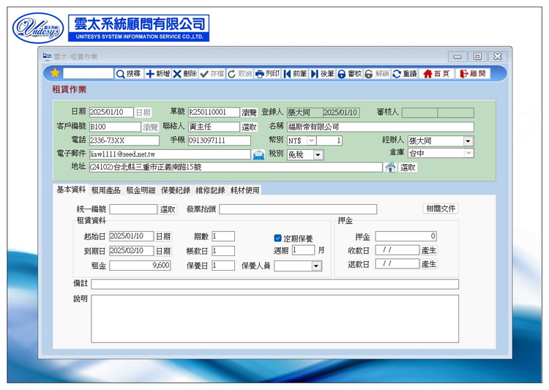Click the 手機 mobile number field
The height and width of the screenshot is (390, 549).
tap(219, 140)
